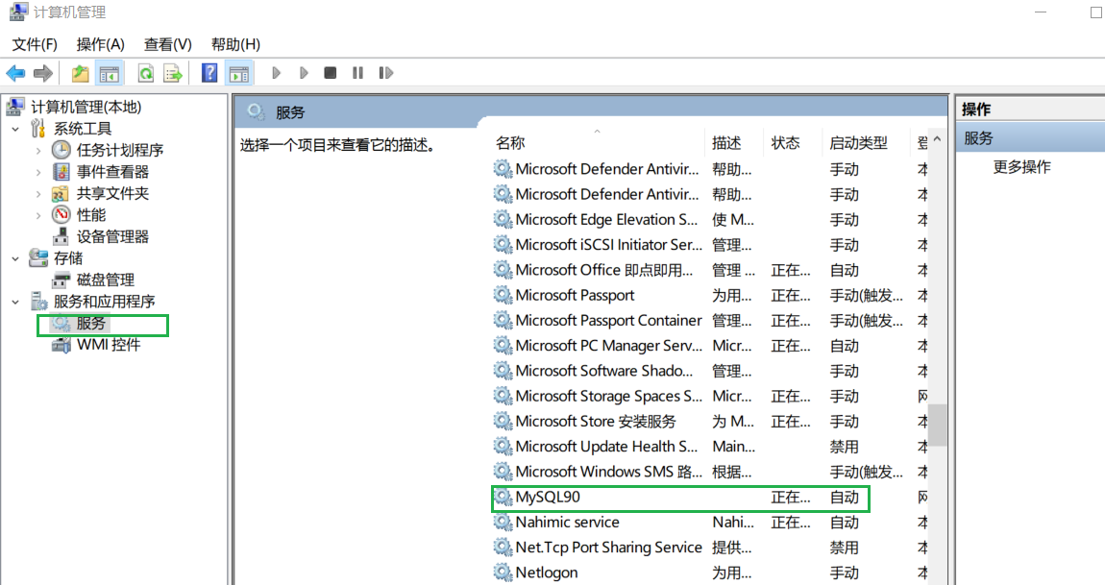Click gear icon of Microsoft Passport Container
This screenshot has width=1105, height=585.
503,321
